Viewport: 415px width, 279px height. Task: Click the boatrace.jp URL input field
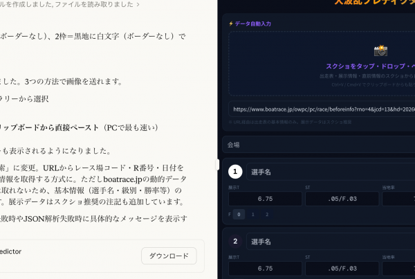[x=322, y=109]
